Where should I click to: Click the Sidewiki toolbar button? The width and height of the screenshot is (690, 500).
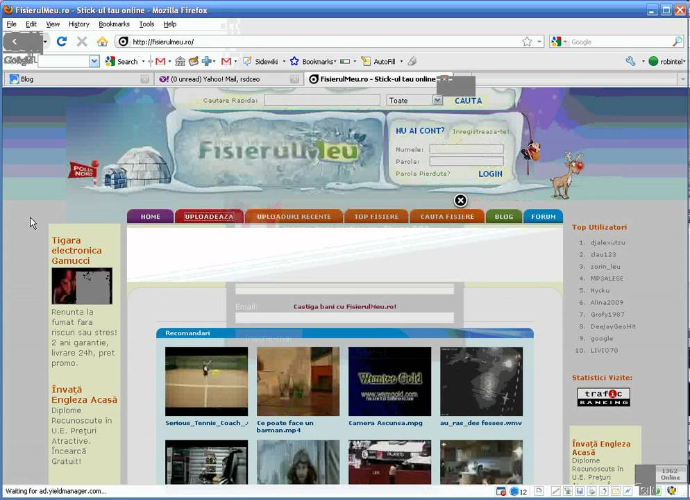(x=262, y=62)
